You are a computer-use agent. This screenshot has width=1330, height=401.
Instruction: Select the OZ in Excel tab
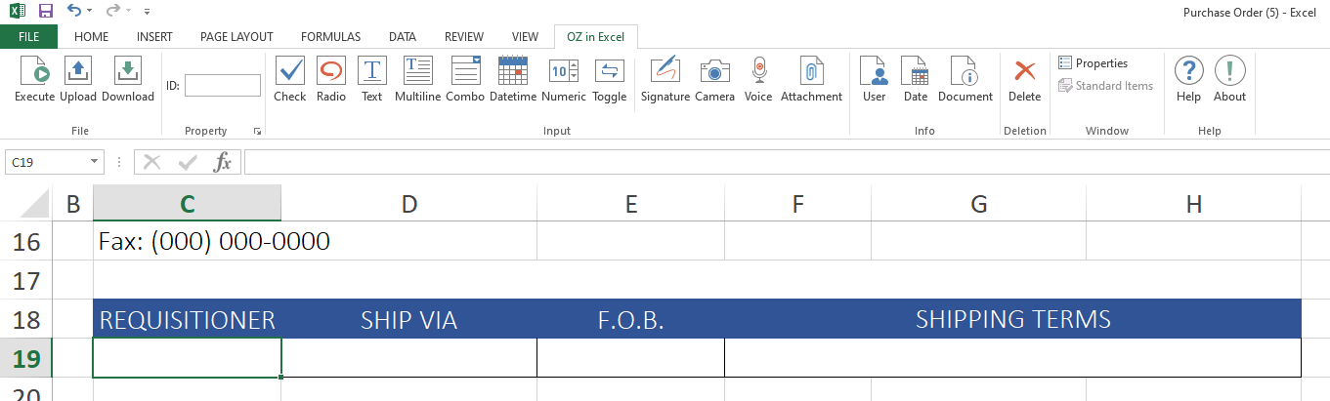[x=595, y=37]
